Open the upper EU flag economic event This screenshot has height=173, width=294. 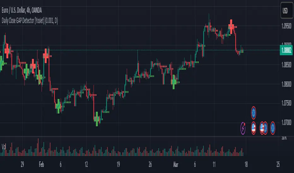tap(254, 112)
